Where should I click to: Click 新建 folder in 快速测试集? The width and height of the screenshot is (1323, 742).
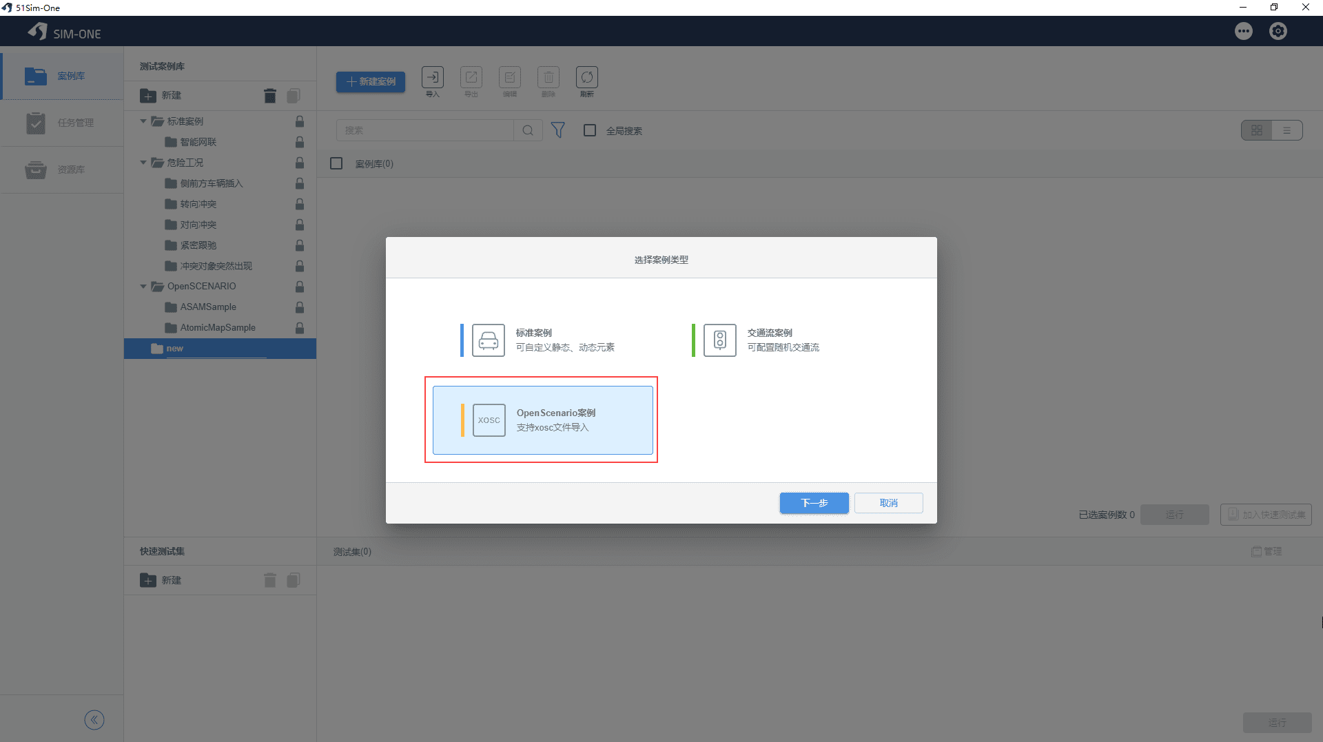click(x=161, y=581)
